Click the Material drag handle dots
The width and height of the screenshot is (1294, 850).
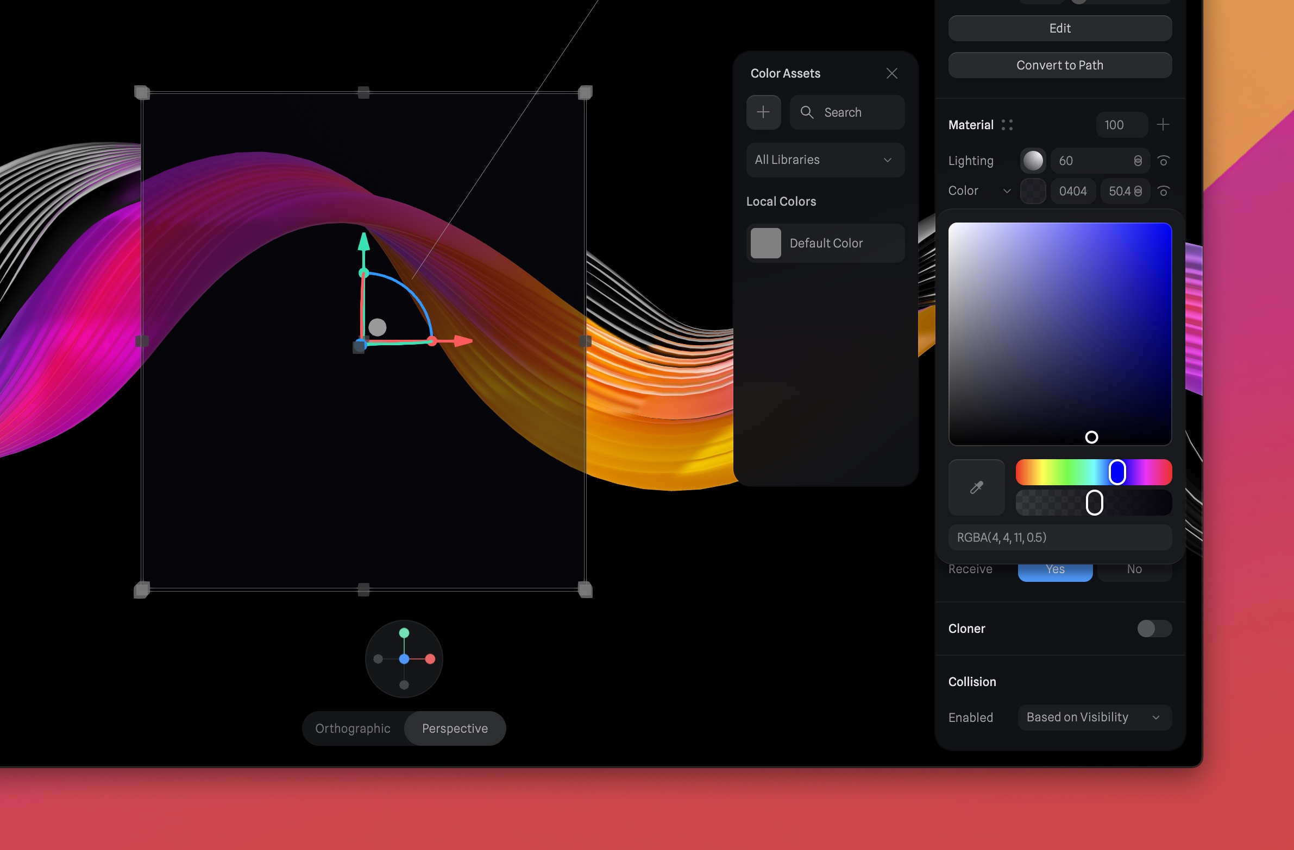[1007, 125]
